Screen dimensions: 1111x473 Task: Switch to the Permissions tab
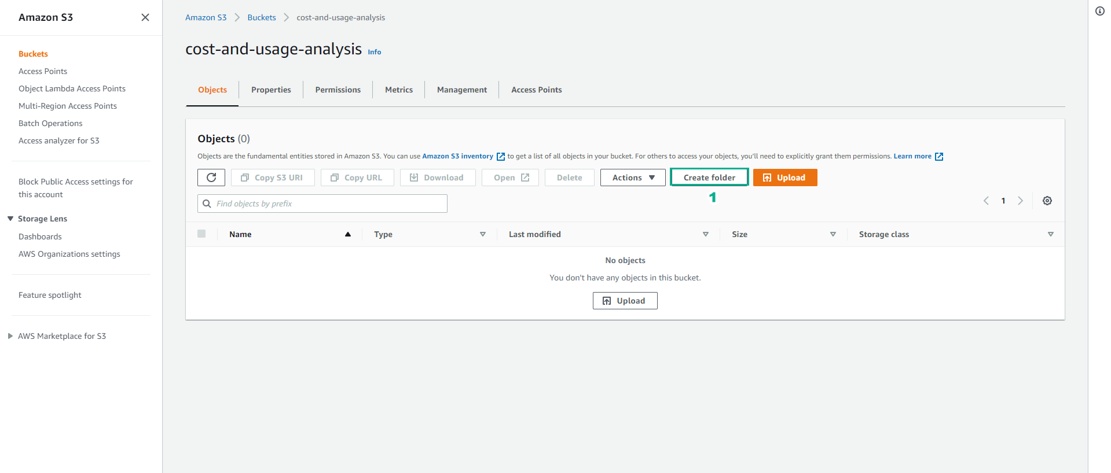tap(338, 90)
